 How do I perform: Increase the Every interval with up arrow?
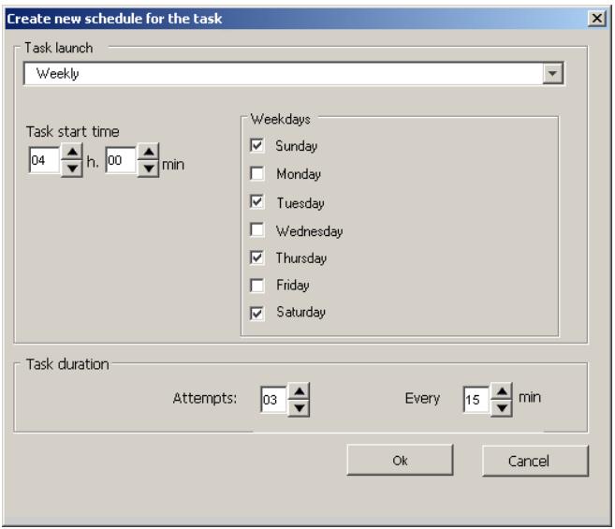pos(502,391)
